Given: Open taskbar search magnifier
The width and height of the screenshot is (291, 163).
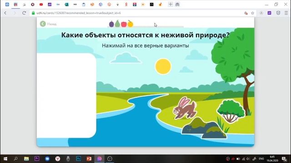Looking at the screenshot, I should (16, 158).
